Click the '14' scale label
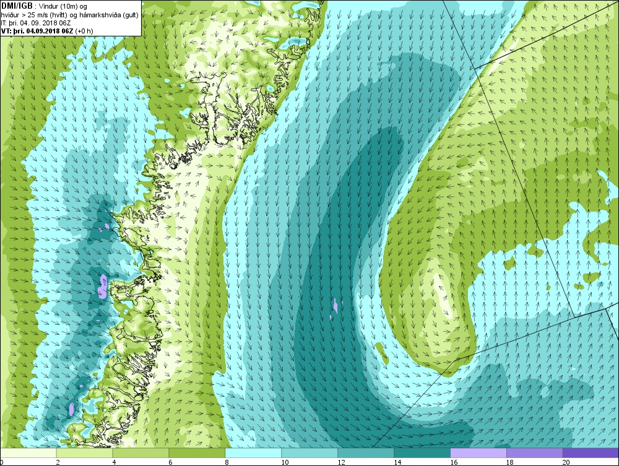 click(x=397, y=462)
